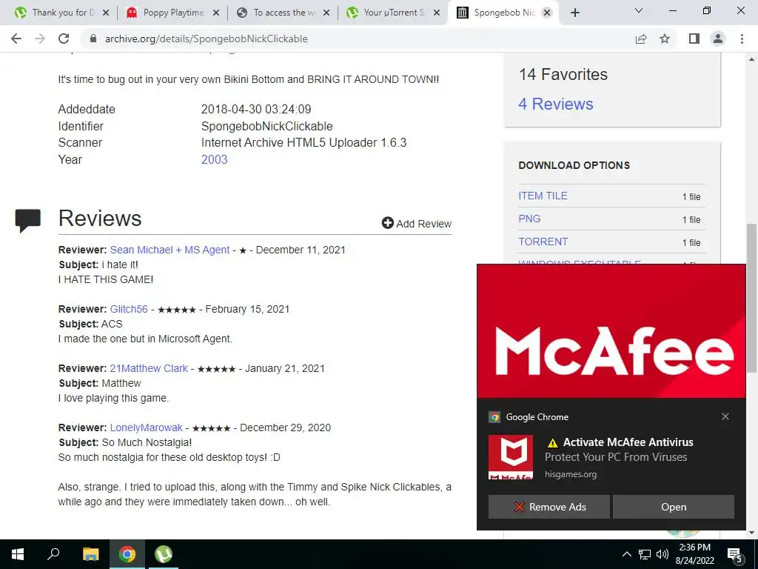This screenshot has height=569, width=758.
Task: Open reviewer Glitch56 profile
Action: pos(129,309)
